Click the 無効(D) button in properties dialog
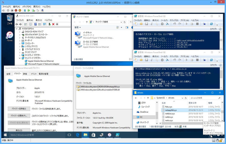226x144 pixels. tap(19, 130)
